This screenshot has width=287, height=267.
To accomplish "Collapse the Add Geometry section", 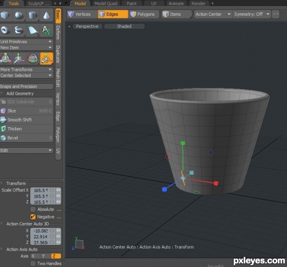I will pos(1,93).
